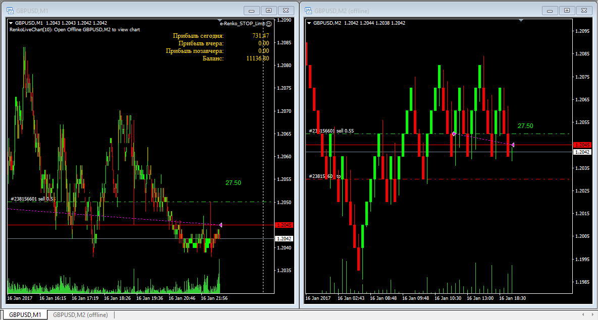
Task: Click the right tab scroll arrow
Action: [x=592, y=314]
